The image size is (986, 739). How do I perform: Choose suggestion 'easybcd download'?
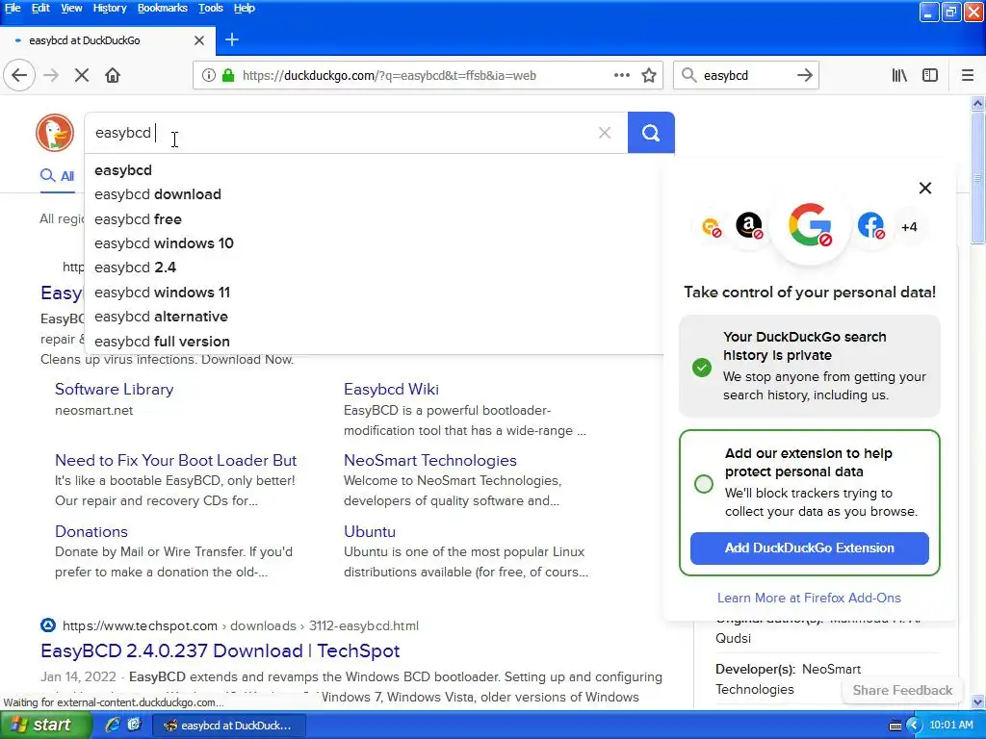click(375, 194)
